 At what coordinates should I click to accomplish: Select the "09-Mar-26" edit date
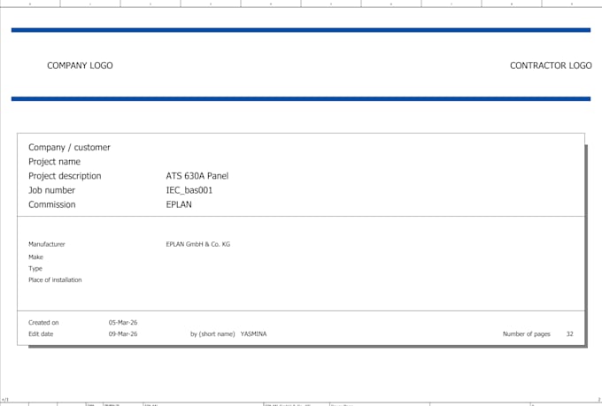tap(123, 333)
